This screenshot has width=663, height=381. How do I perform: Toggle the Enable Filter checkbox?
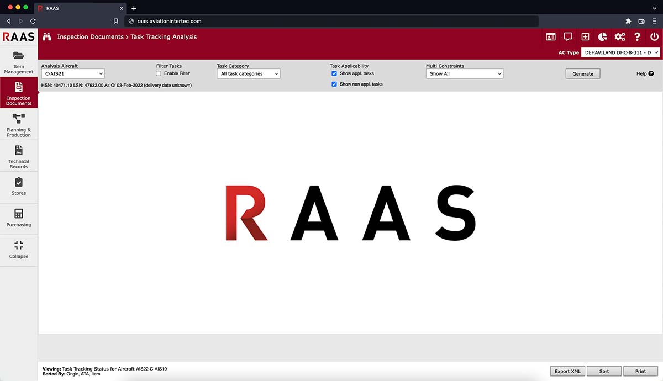159,73
